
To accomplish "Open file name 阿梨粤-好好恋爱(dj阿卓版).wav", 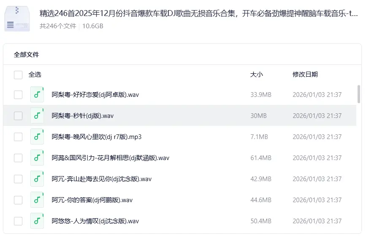I will coord(95,95).
